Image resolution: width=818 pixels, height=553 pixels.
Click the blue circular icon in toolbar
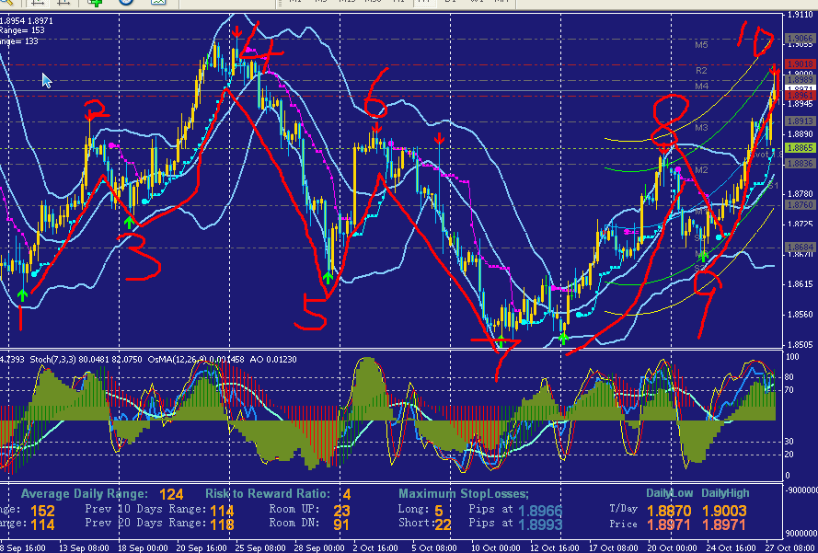click(x=126, y=3)
